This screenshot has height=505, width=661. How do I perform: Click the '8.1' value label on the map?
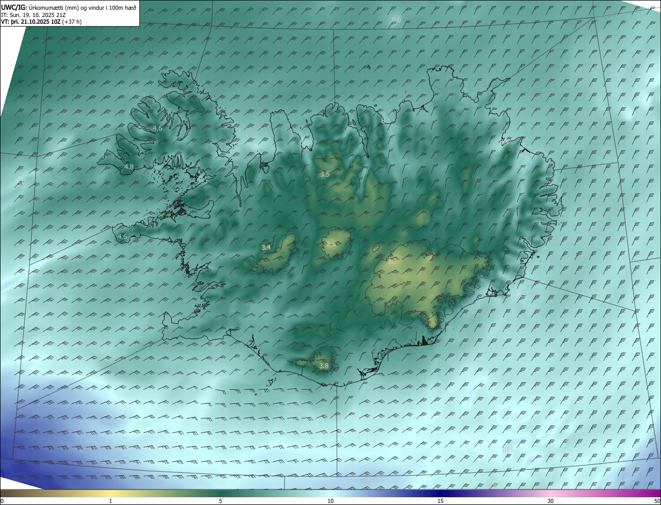click(386, 120)
